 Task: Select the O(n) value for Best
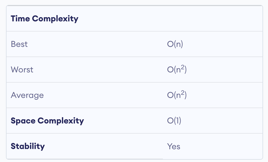[x=175, y=44]
